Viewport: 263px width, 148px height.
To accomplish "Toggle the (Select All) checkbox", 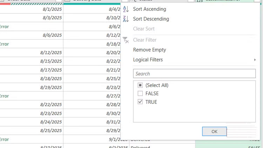I will pyautogui.click(x=140, y=85).
